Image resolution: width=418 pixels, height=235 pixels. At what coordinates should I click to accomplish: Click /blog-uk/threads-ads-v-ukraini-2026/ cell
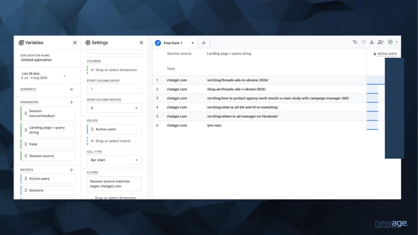236,89
